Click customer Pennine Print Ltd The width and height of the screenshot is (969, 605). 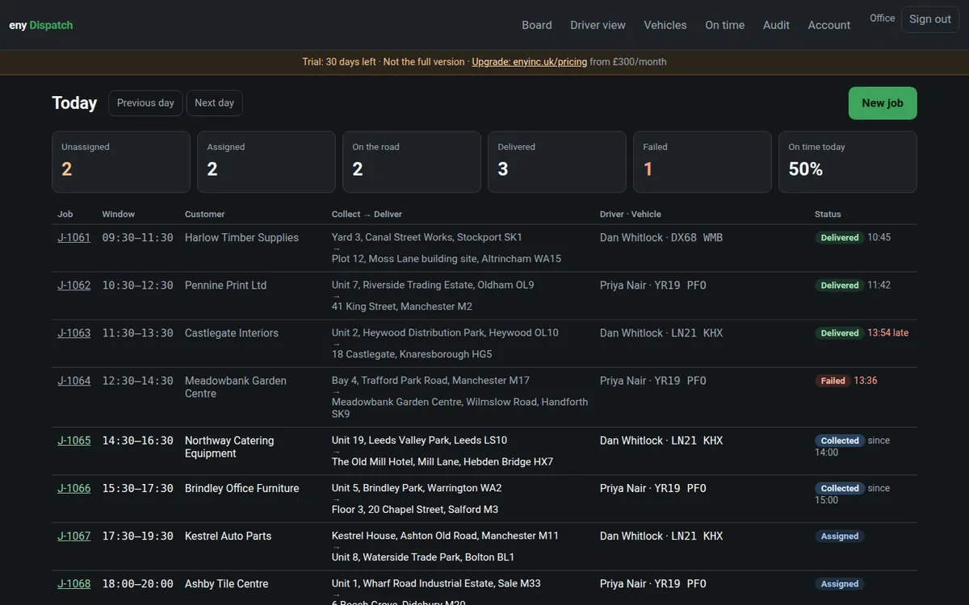pyautogui.click(x=225, y=286)
